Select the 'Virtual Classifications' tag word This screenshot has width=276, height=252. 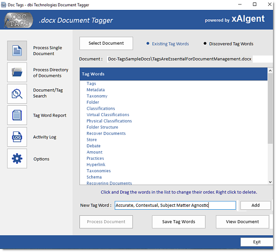click(108, 115)
